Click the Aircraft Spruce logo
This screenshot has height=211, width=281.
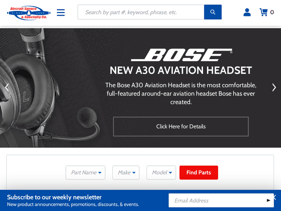(x=28, y=12)
